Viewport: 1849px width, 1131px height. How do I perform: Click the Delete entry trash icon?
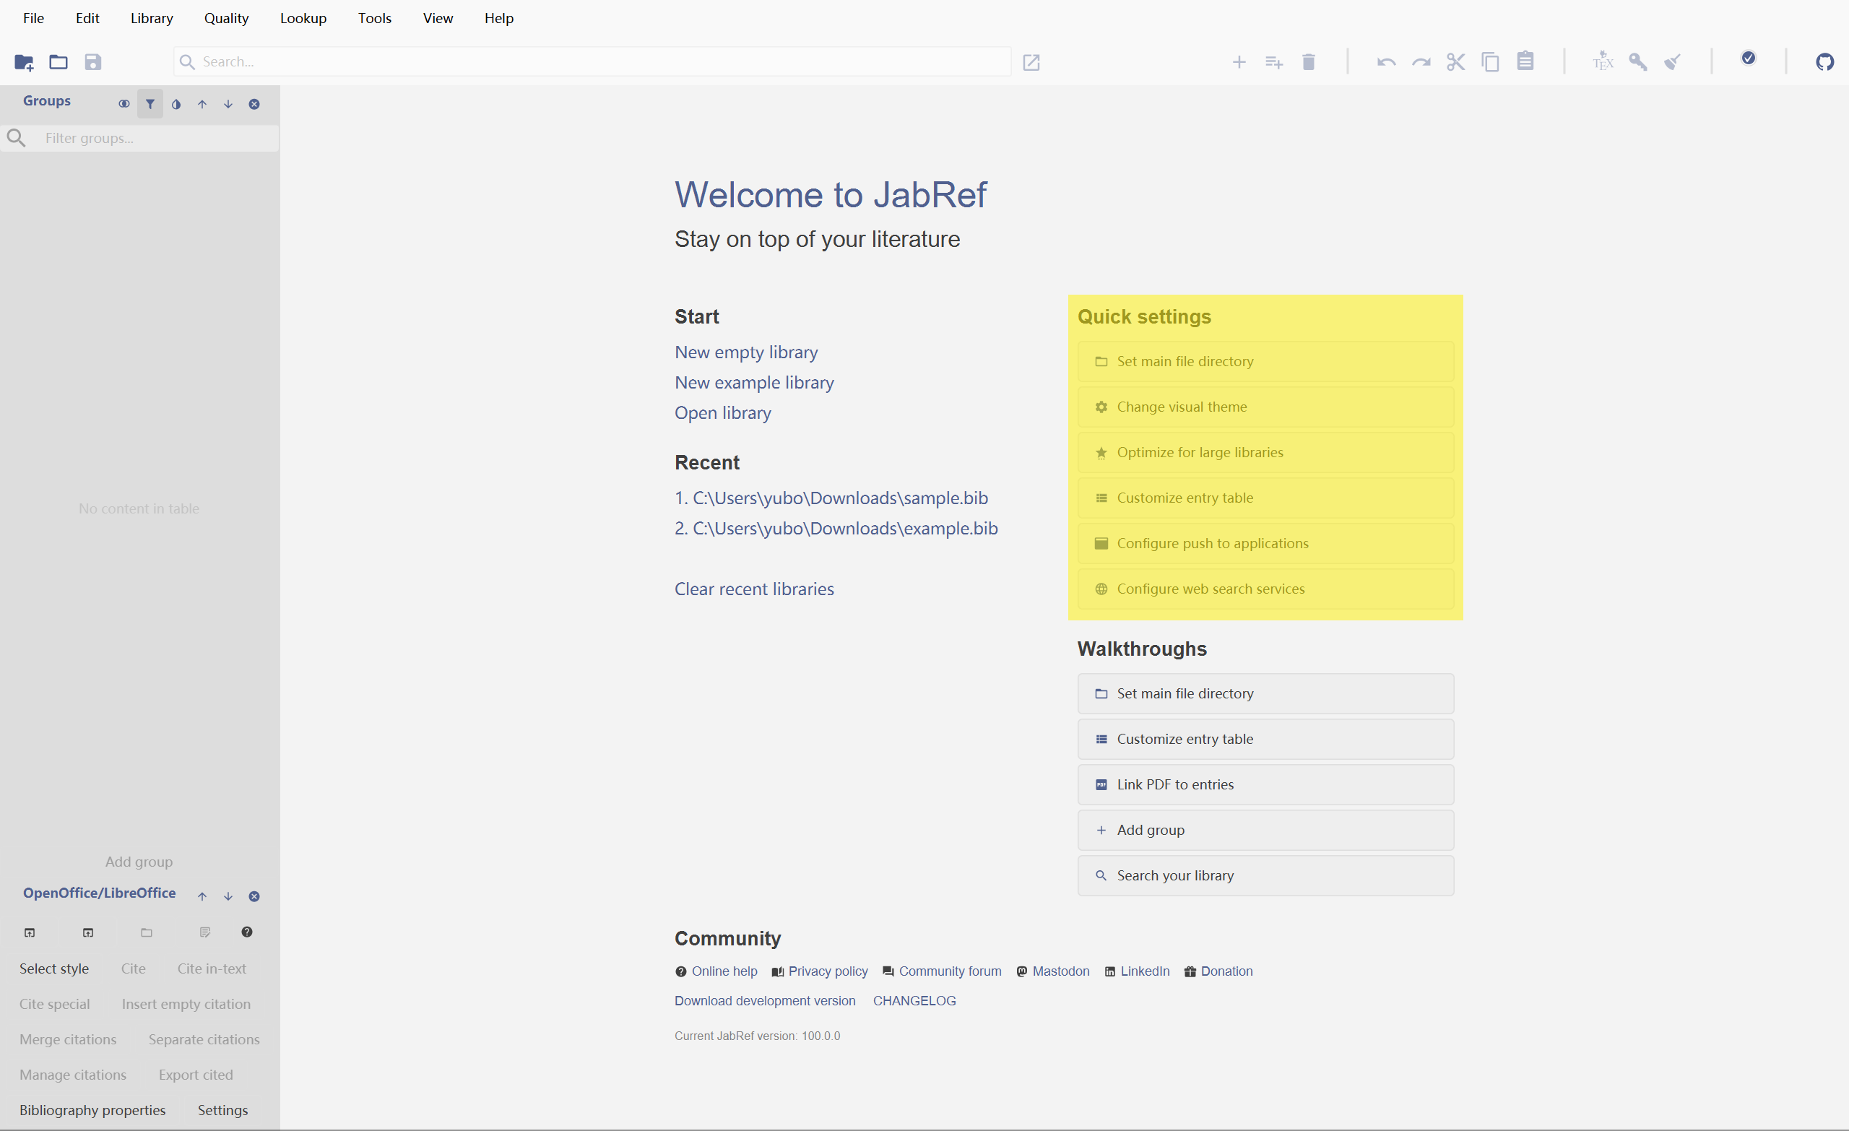1309,62
